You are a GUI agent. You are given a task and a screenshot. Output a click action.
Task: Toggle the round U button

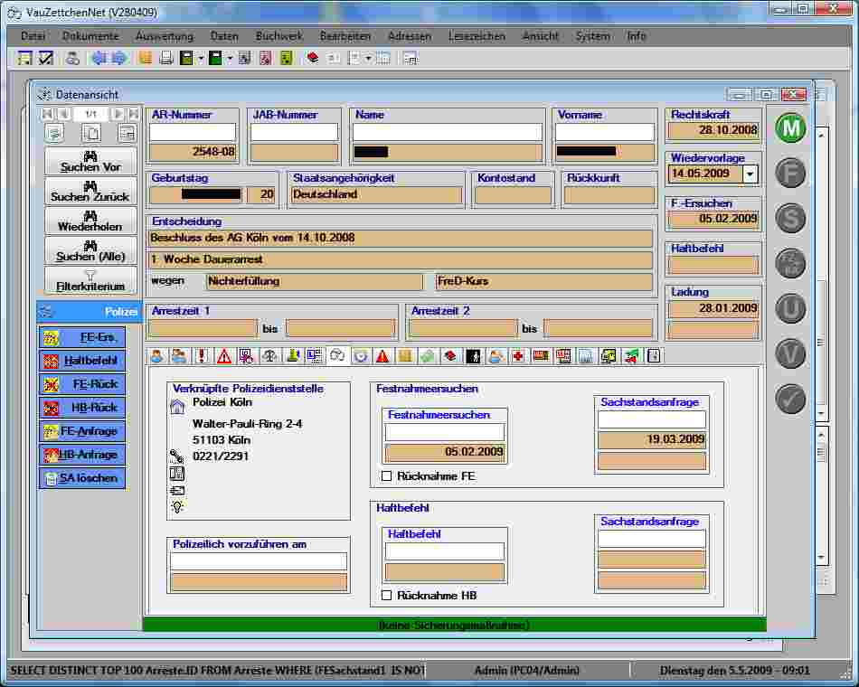coord(790,308)
